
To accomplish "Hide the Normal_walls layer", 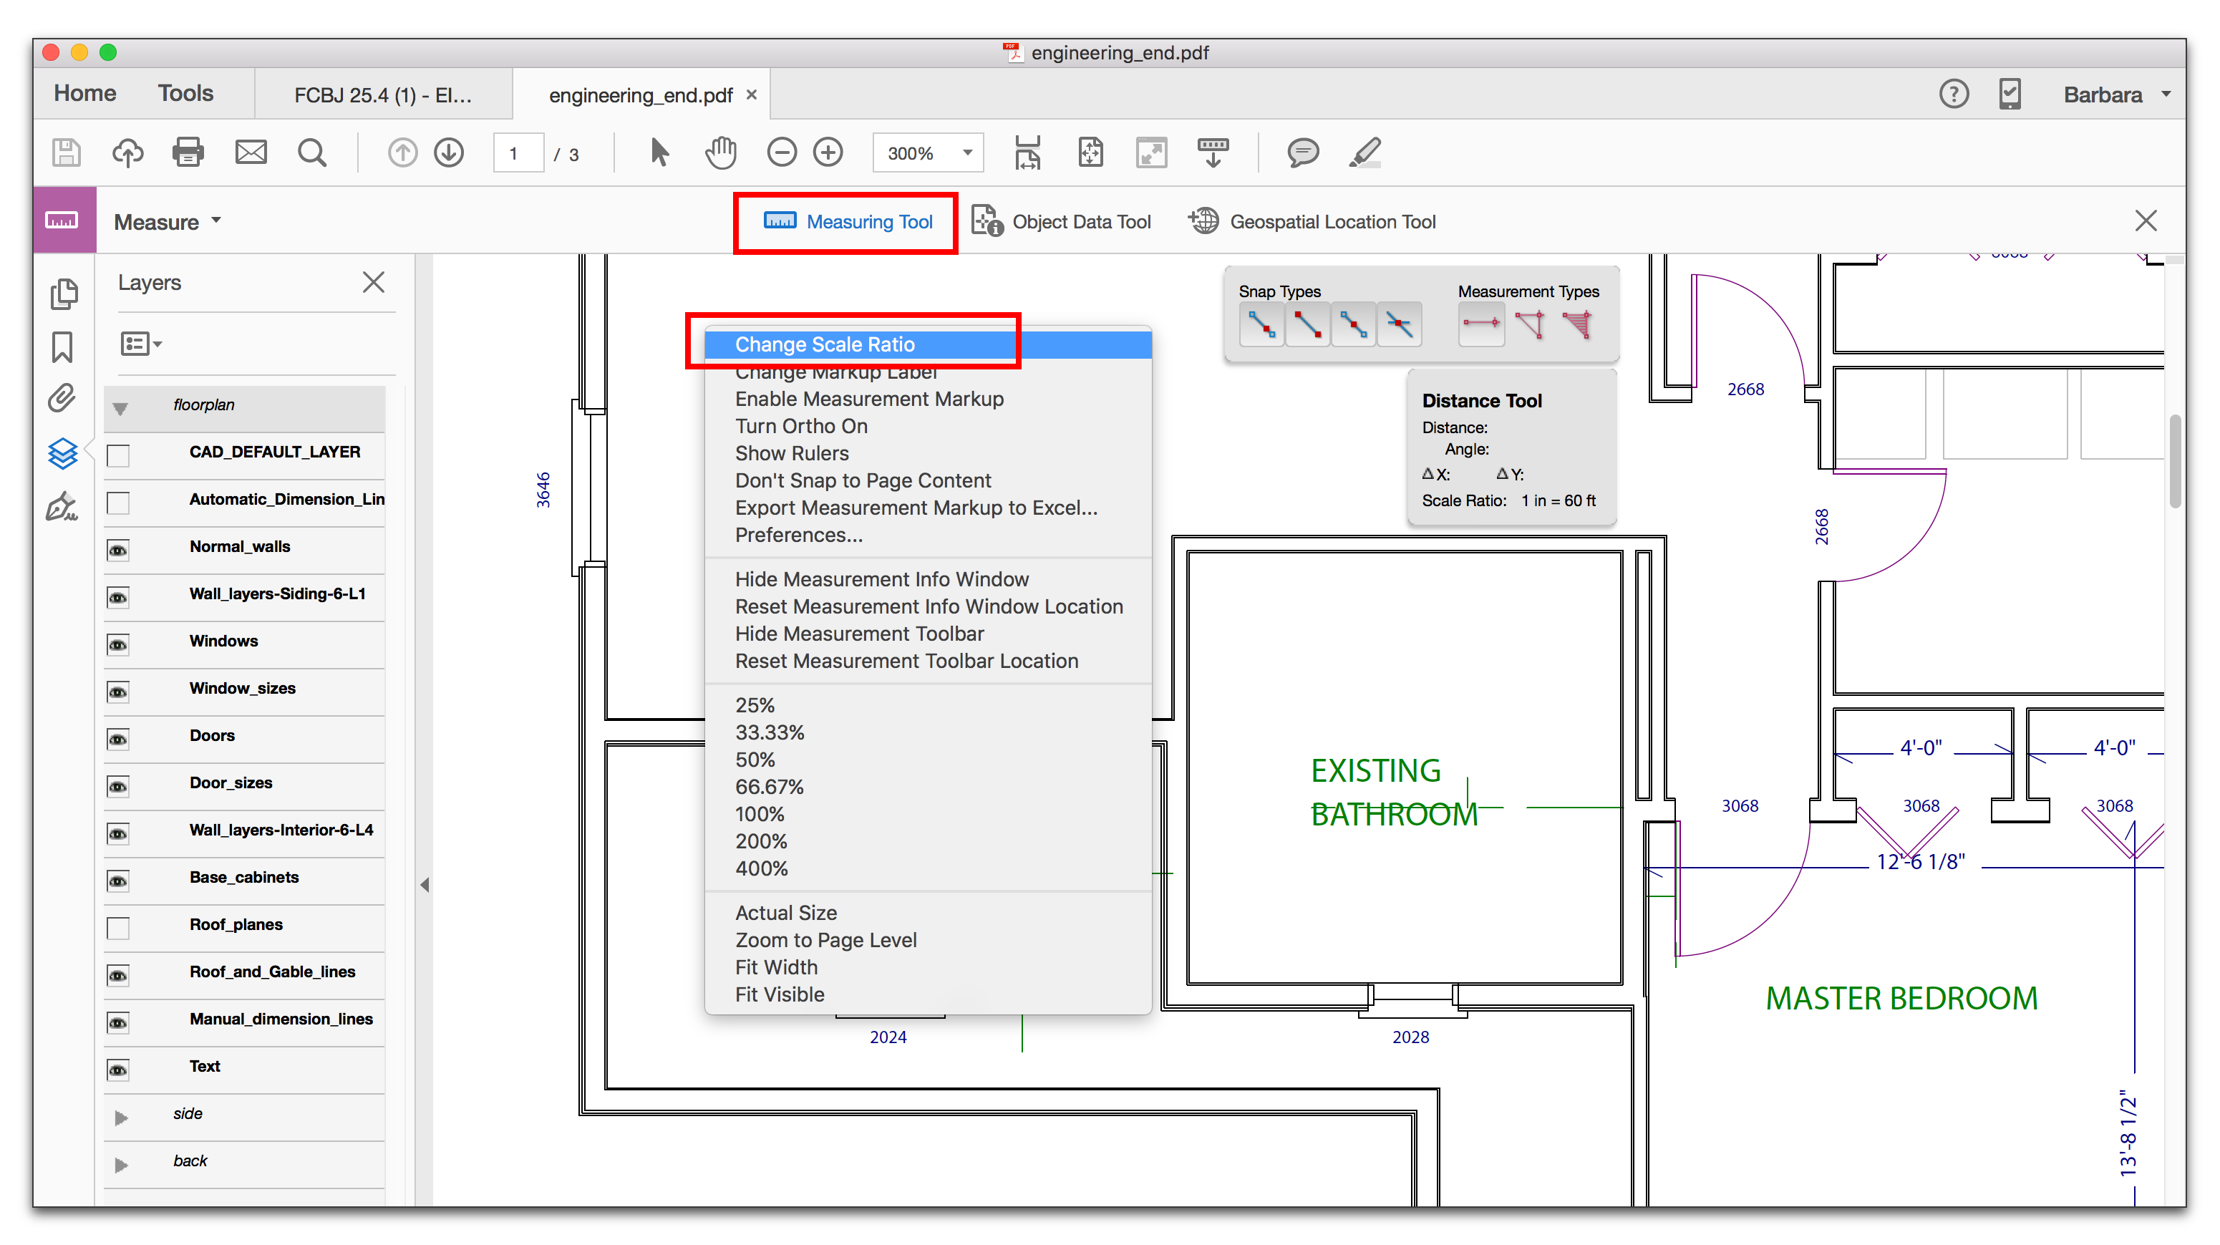I will point(118,550).
